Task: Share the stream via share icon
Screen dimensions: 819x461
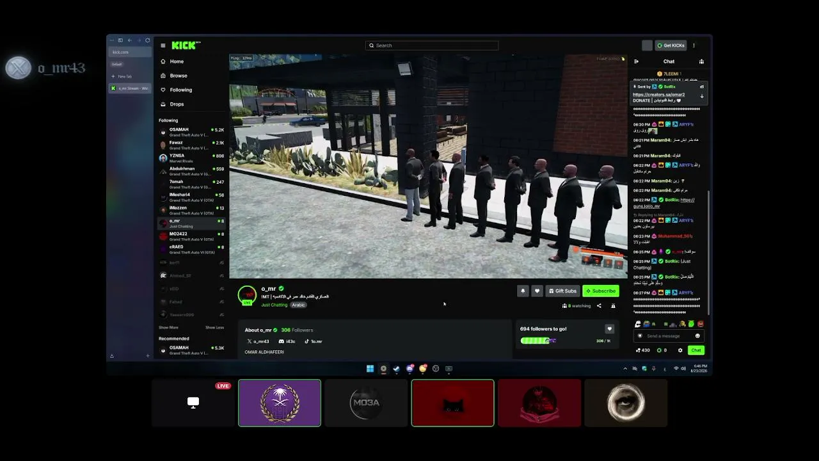Action: tap(599, 306)
